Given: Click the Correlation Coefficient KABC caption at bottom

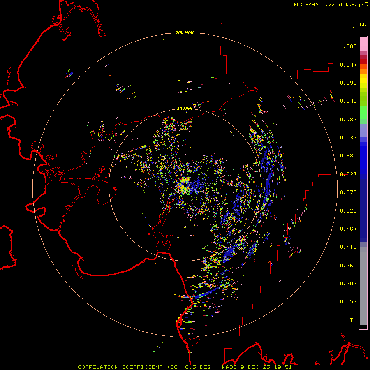Looking at the screenshot, I should coord(185,367).
